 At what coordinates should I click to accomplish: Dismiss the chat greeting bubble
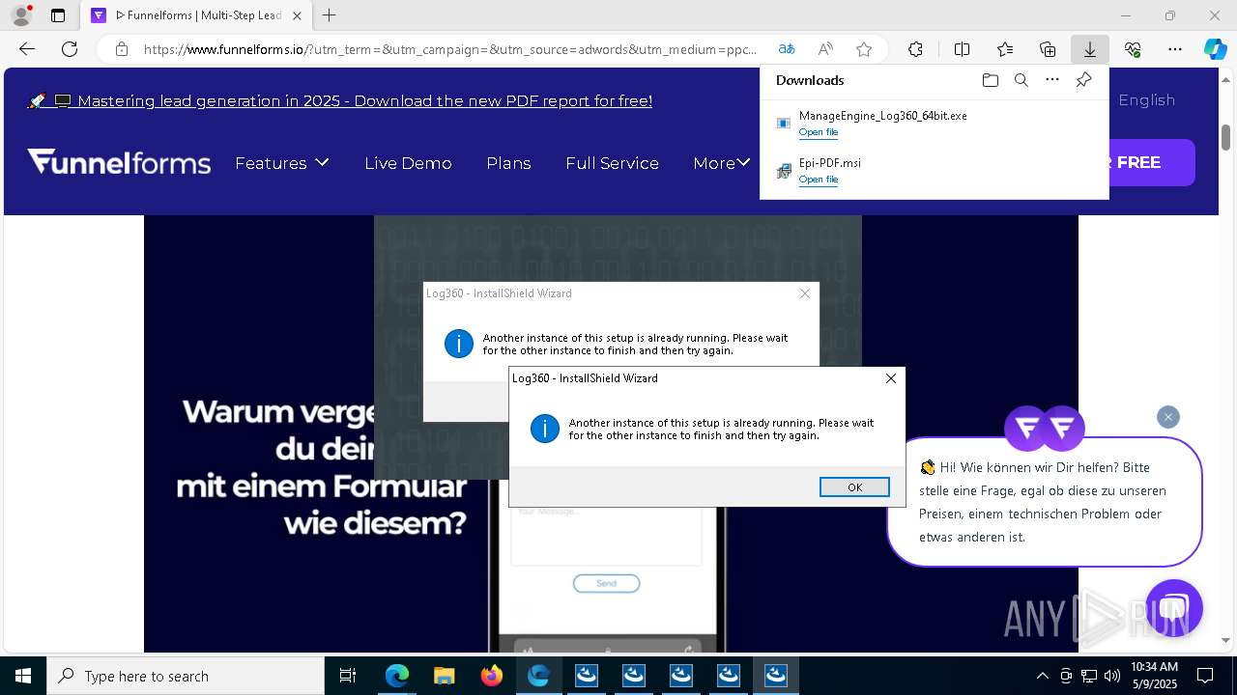[1168, 417]
